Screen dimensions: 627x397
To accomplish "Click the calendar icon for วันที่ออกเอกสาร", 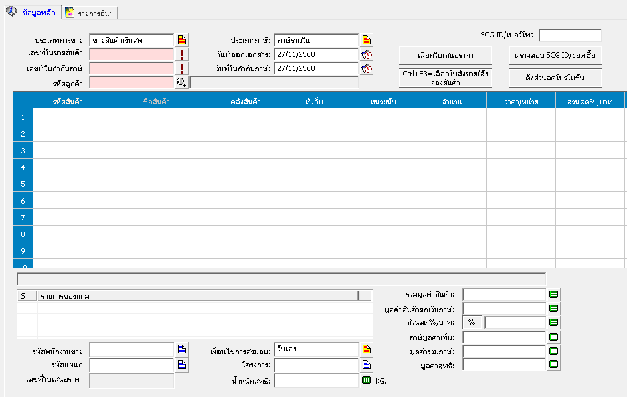I will [366, 54].
